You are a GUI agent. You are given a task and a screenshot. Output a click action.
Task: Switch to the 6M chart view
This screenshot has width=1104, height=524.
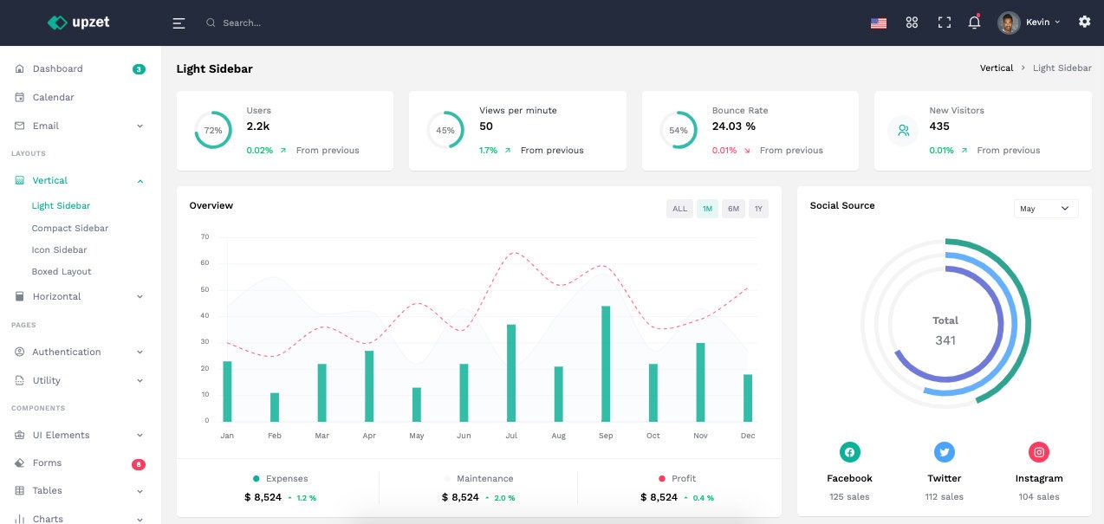[733, 208]
